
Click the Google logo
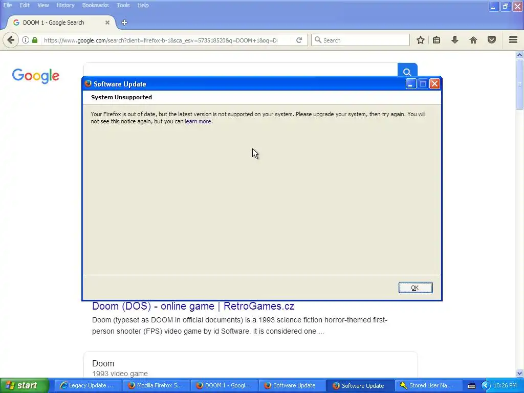pos(36,76)
